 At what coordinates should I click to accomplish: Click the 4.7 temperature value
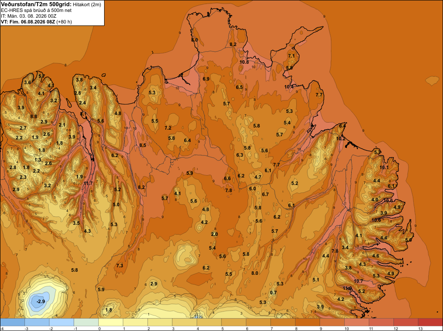click(x=258, y=177)
